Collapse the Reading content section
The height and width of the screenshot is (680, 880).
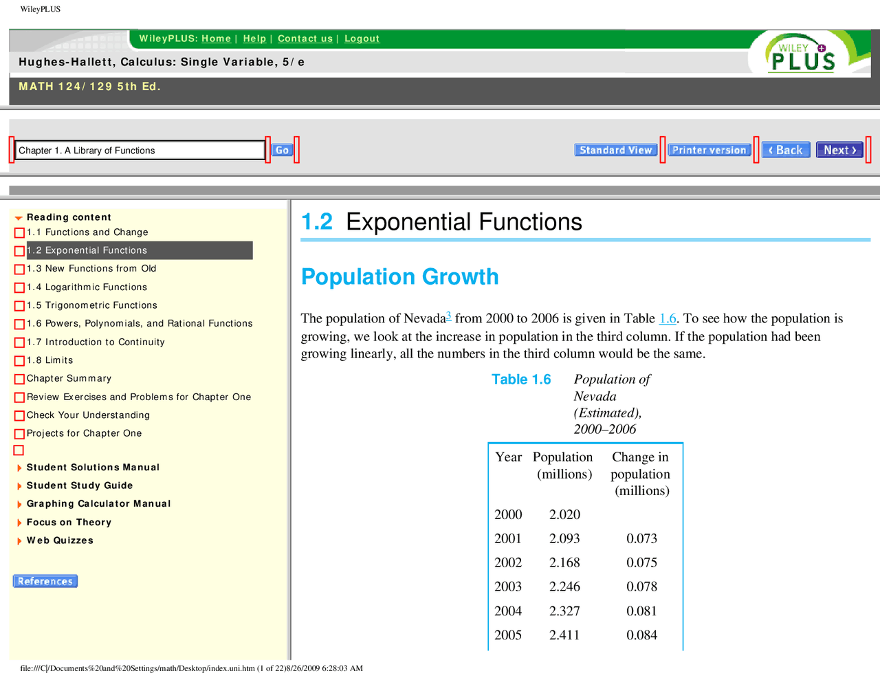click(x=18, y=217)
